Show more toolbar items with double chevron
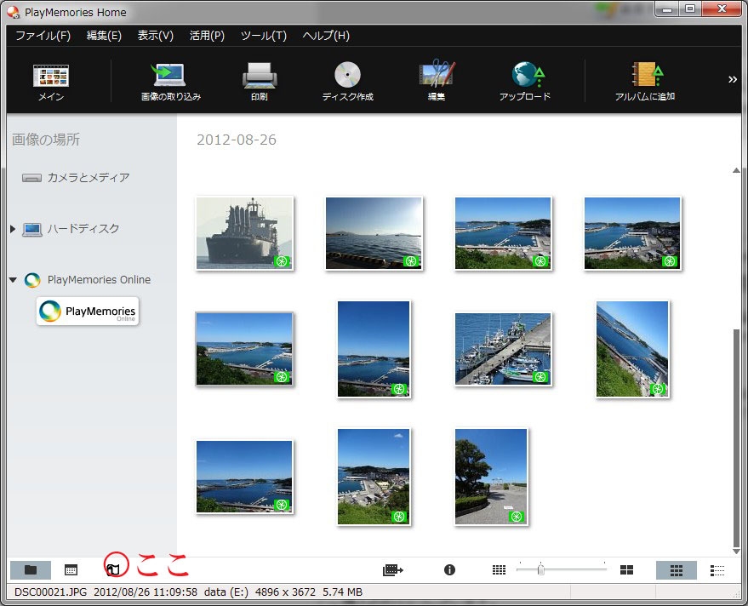This screenshot has height=606, width=748. click(733, 79)
